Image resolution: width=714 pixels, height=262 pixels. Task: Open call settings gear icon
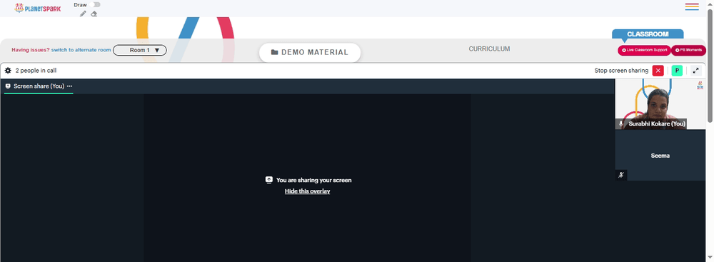pyautogui.click(x=8, y=71)
